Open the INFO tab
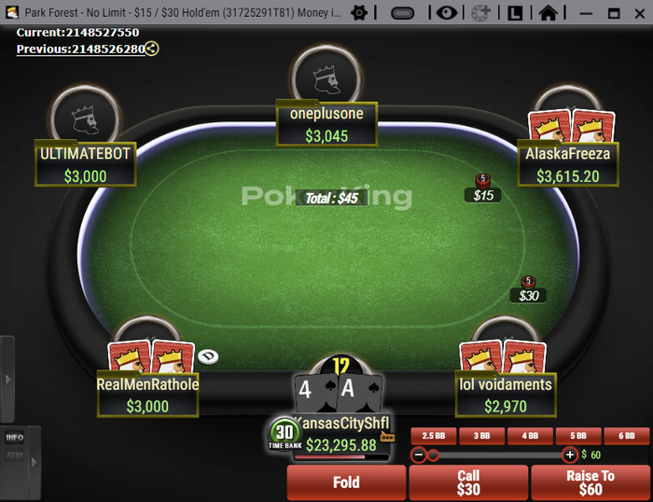The image size is (653, 502). click(x=15, y=438)
